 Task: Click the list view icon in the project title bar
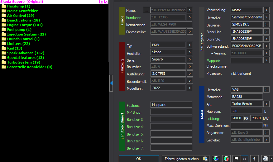tap(101, 2)
